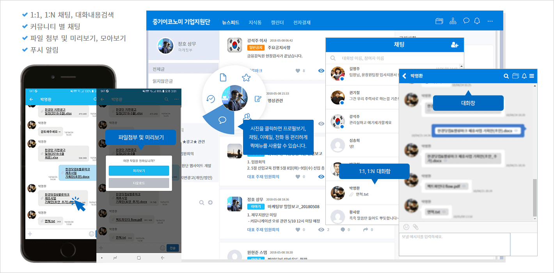Attach a file with the chat window paperclip
Viewport: 554px width, 273px height.
[x=415, y=227]
